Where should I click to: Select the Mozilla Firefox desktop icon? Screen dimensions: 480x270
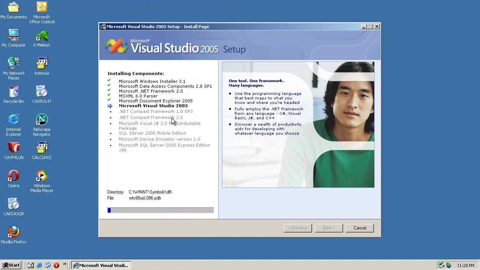[13, 235]
